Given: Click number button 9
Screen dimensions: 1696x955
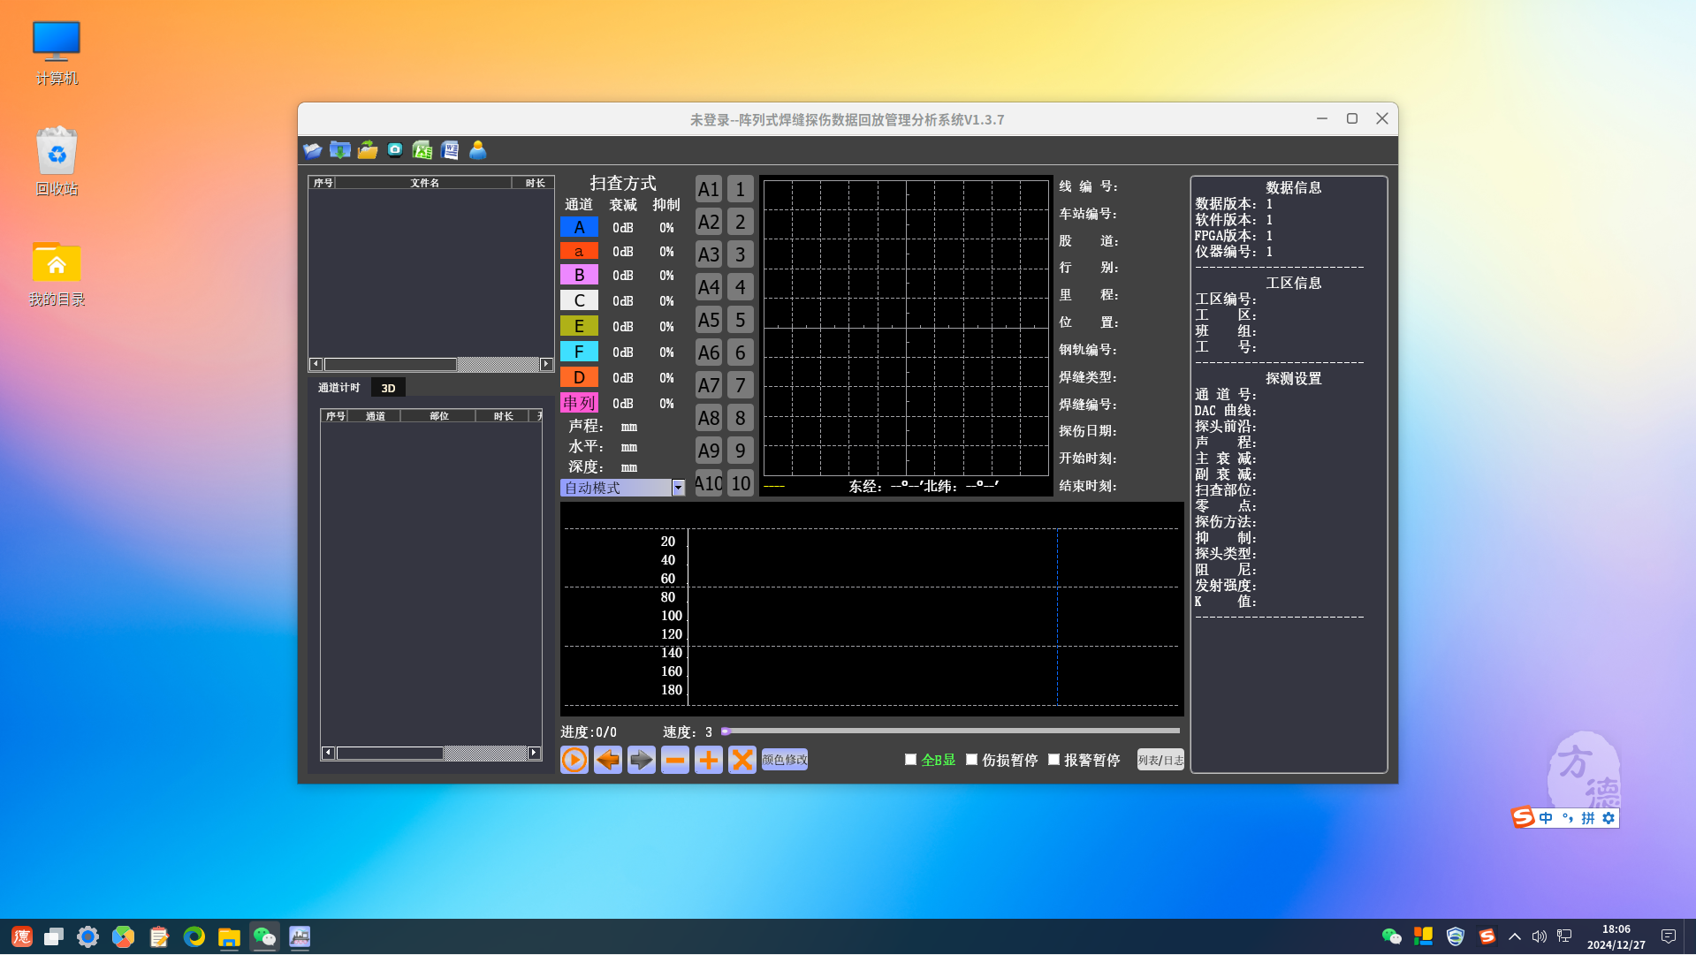Looking at the screenshot, I should coord(741,451).
